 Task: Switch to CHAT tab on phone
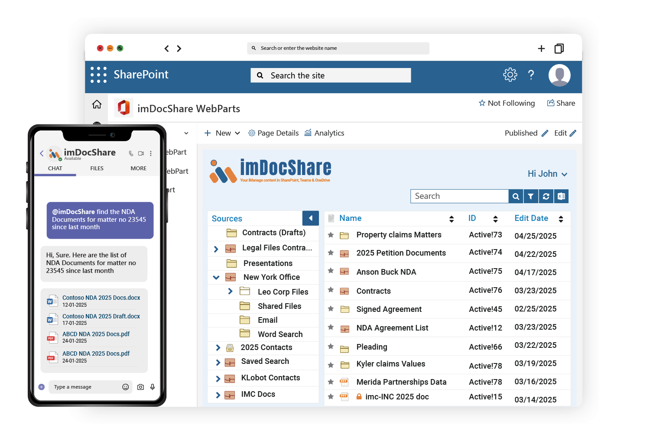[55, 168]
